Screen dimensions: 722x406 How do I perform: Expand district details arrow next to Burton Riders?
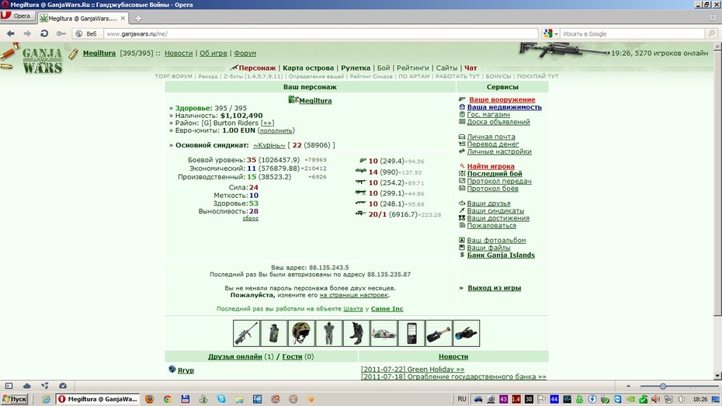[x=268, y=123]
